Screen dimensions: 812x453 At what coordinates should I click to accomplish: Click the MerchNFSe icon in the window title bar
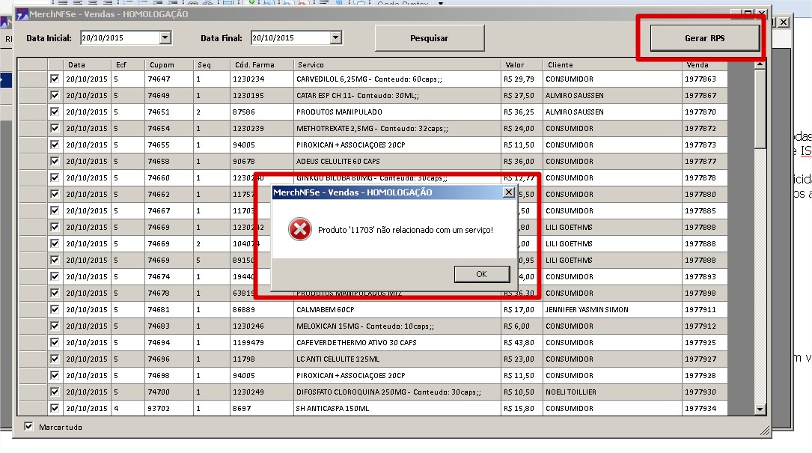pyautogui.click(x=22, y=14)
